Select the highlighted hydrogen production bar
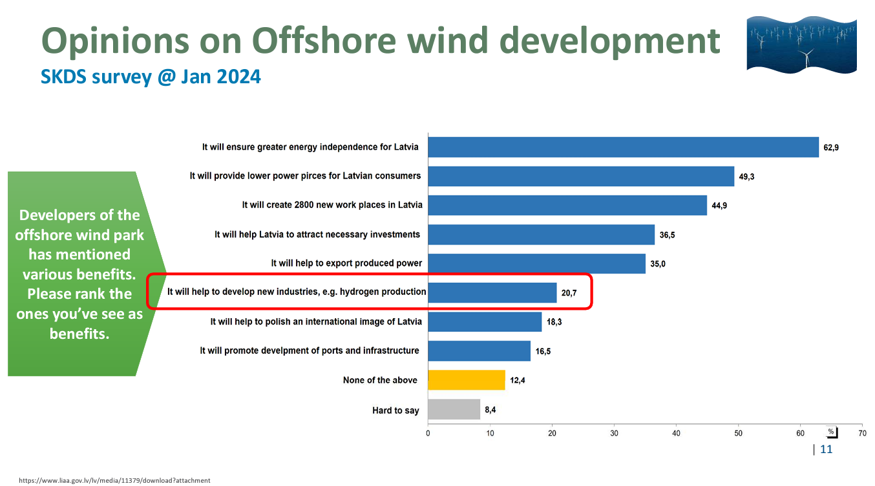The width and height of the screenshot is (875, 486). pyautogui.click(x=492, y=292)
